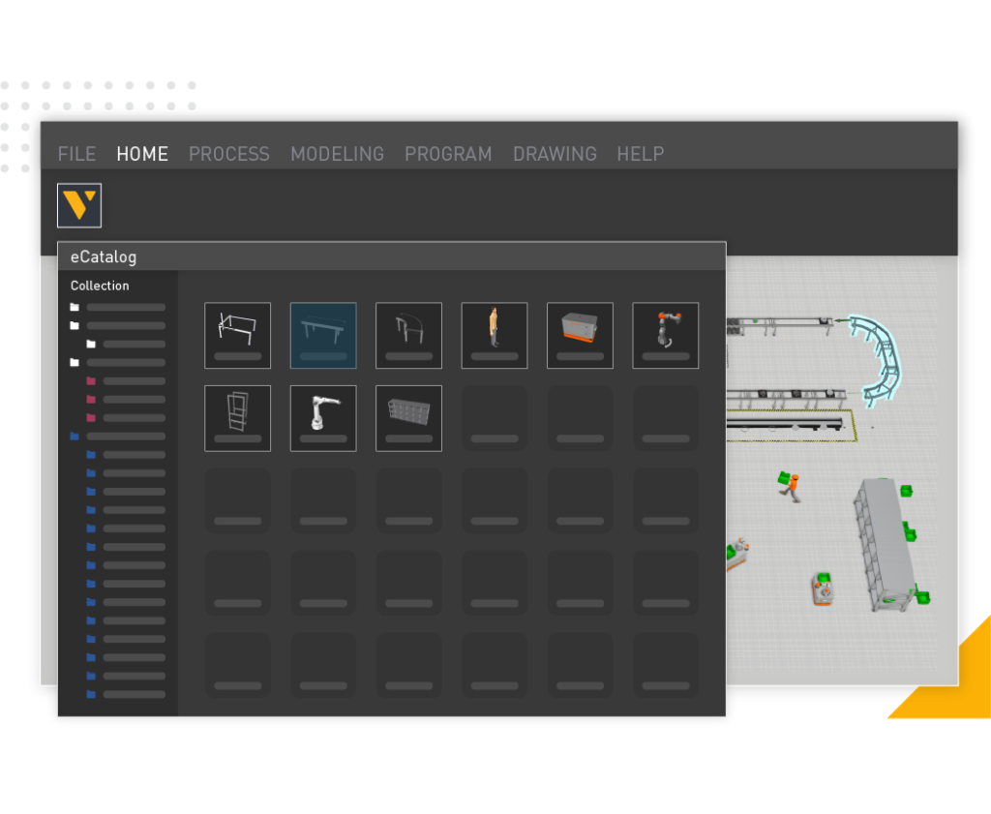Select the orange robot arm model

tap(665, 335)
